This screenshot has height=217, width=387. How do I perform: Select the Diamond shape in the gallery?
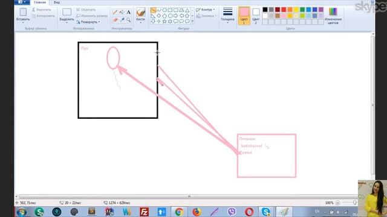tap(158, 16)
